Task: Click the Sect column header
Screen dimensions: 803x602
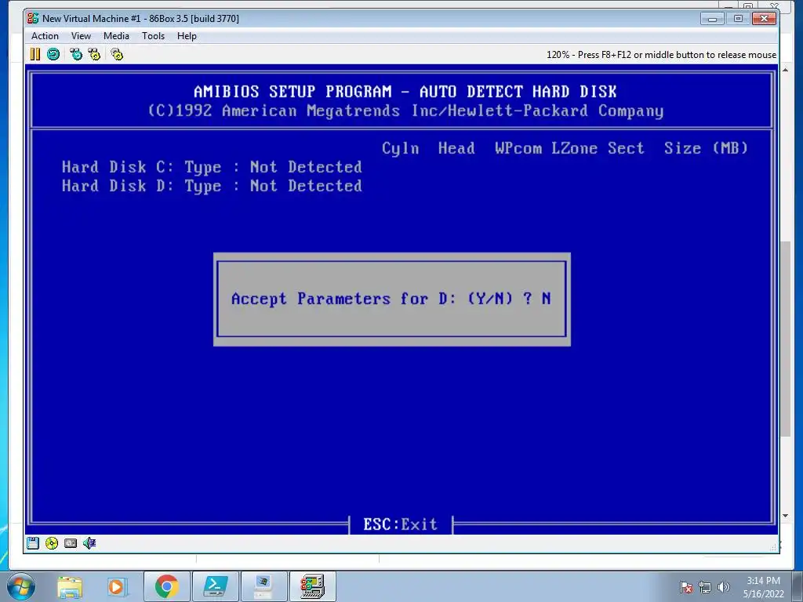Action: [626, 148]
